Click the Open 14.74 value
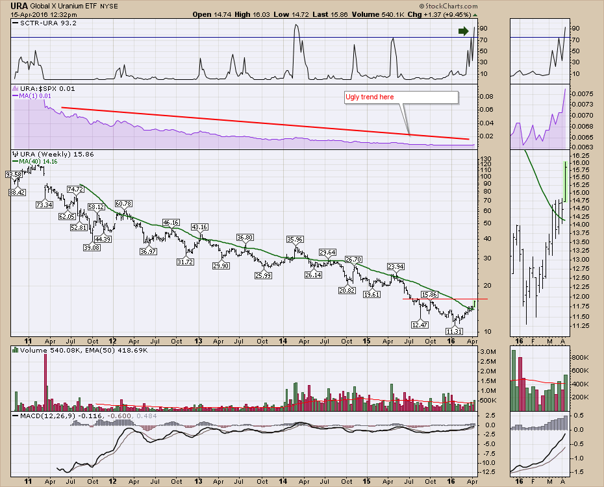The height and width of the screenshot is (487, 604). click(212, 15)
